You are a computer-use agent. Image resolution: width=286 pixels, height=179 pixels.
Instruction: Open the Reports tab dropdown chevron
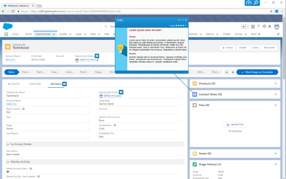218,34
